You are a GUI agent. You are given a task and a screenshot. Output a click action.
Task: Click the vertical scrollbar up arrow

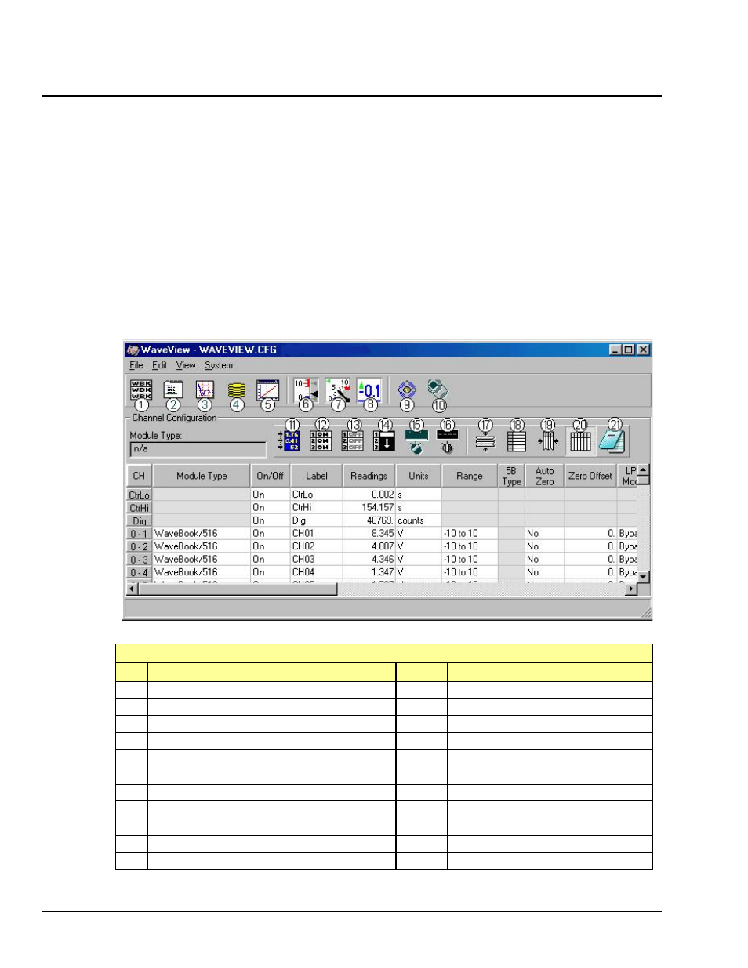coord(644,470)
